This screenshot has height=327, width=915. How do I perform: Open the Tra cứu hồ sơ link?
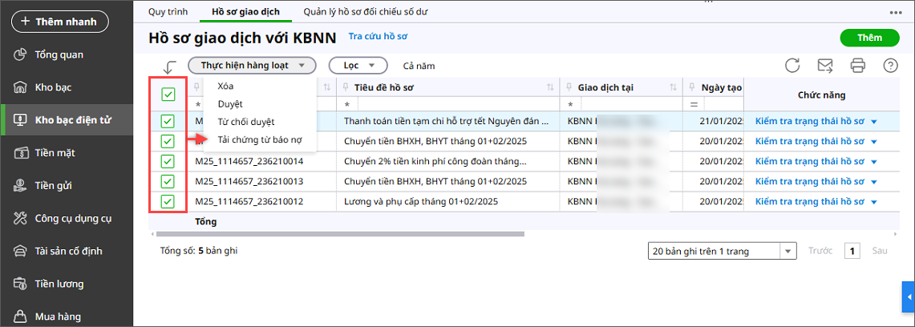(378, 37)
